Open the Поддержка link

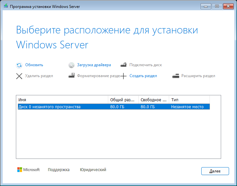(x=59, y=170)
